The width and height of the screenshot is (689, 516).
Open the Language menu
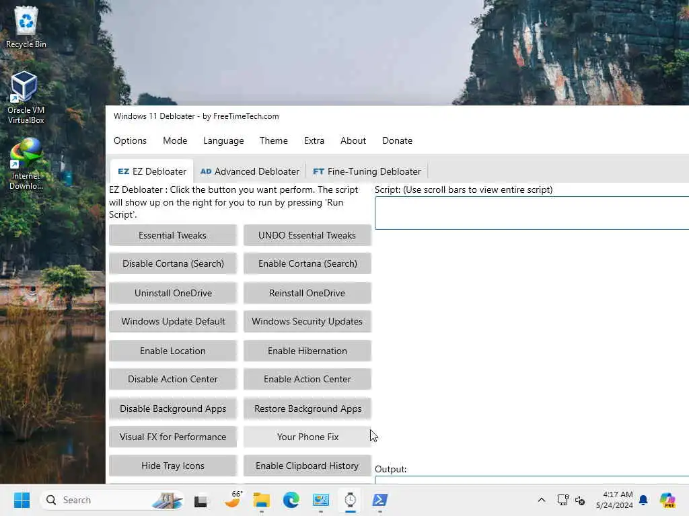223,140
